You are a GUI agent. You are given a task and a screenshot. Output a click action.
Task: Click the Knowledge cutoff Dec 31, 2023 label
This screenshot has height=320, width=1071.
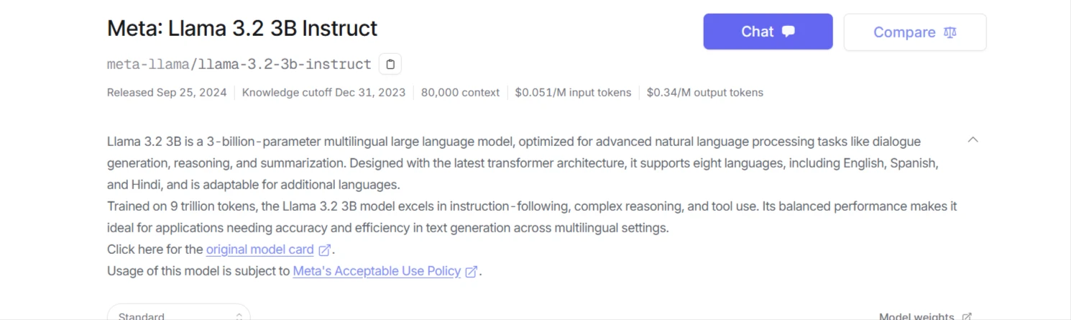click(x=323, y=92)
